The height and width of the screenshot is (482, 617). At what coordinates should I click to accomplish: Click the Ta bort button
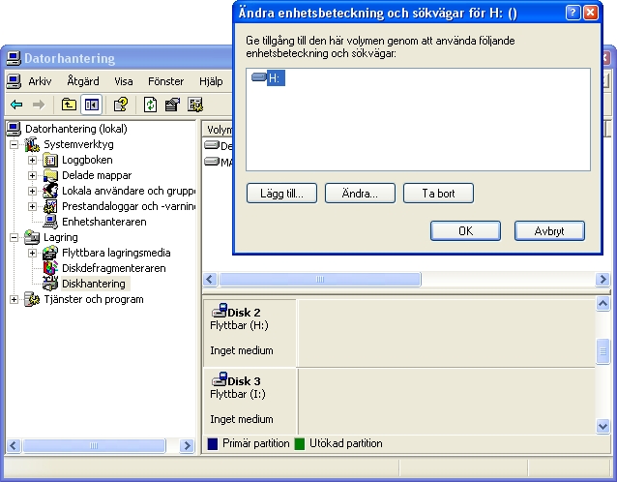[x=438, y=194]
